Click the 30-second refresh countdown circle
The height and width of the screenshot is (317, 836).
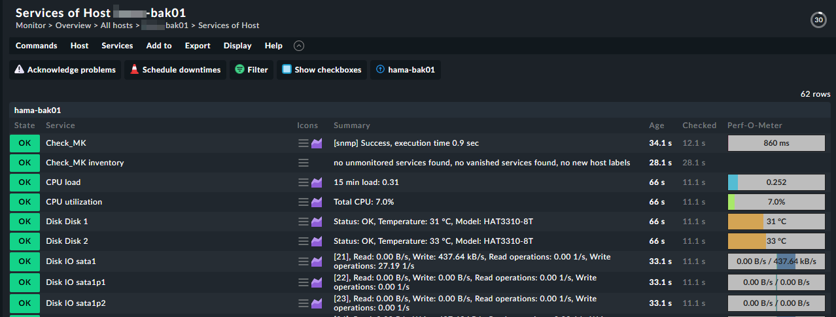tap(818, 20)
